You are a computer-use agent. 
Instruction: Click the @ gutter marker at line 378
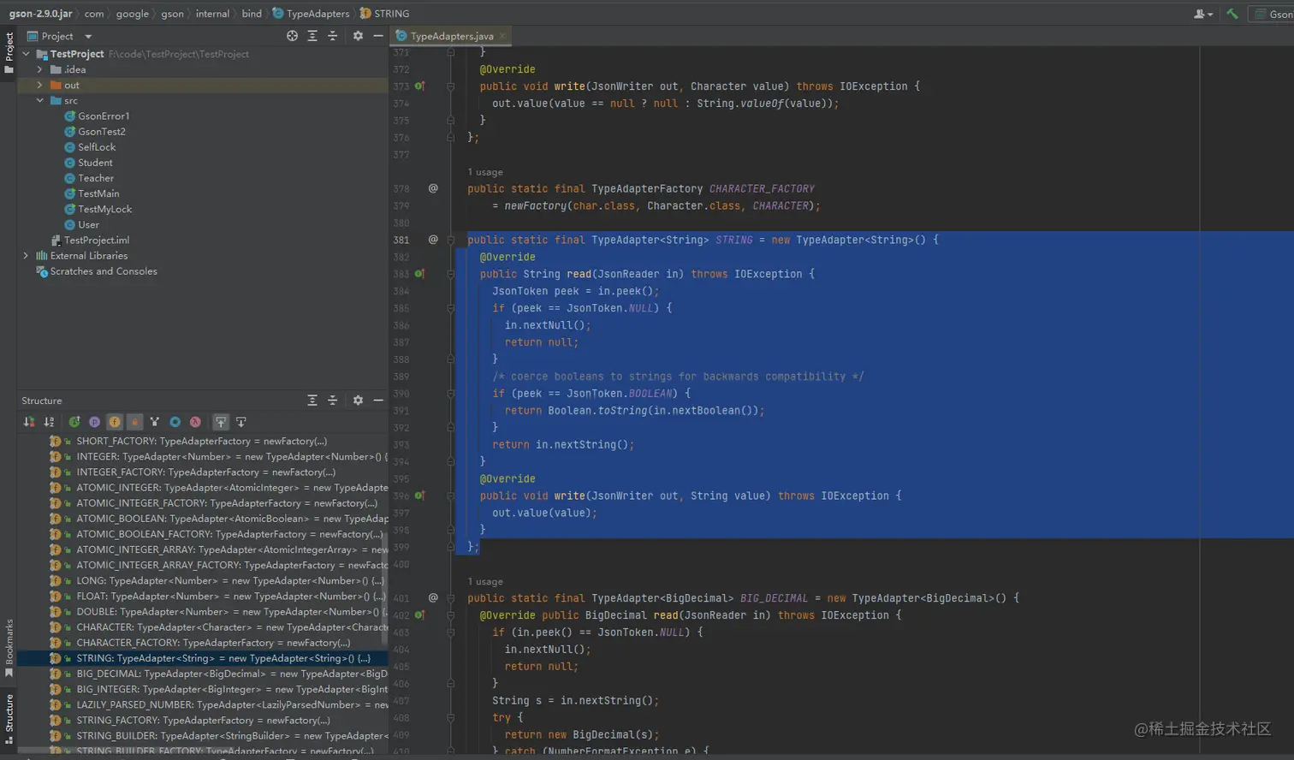coord(433,188)
